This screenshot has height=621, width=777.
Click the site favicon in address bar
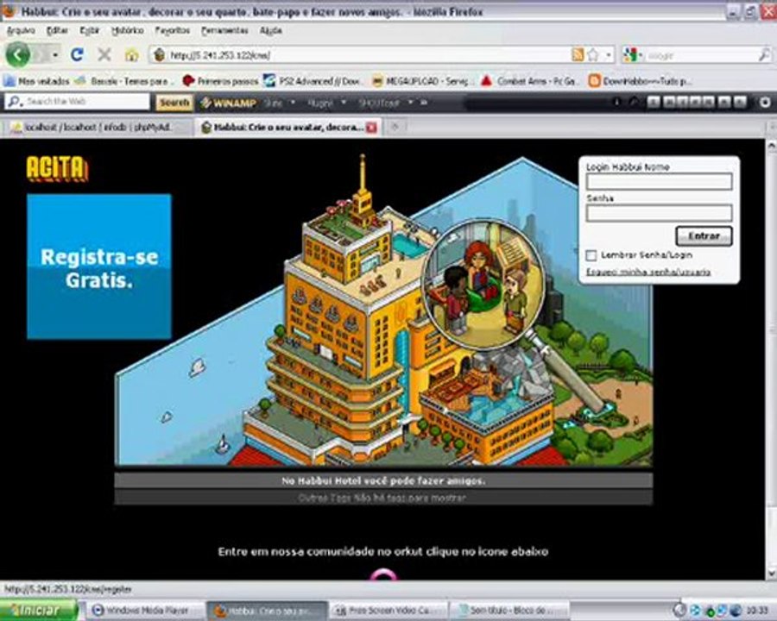(x=159, y=54)
